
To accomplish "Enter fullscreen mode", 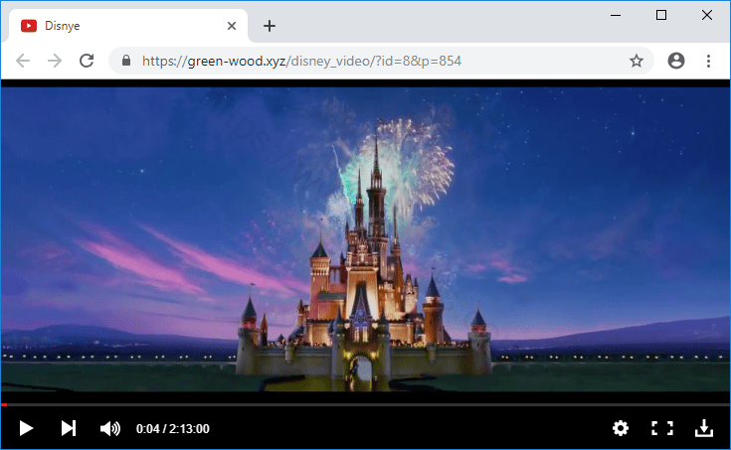I will click(x=661, y=428).
